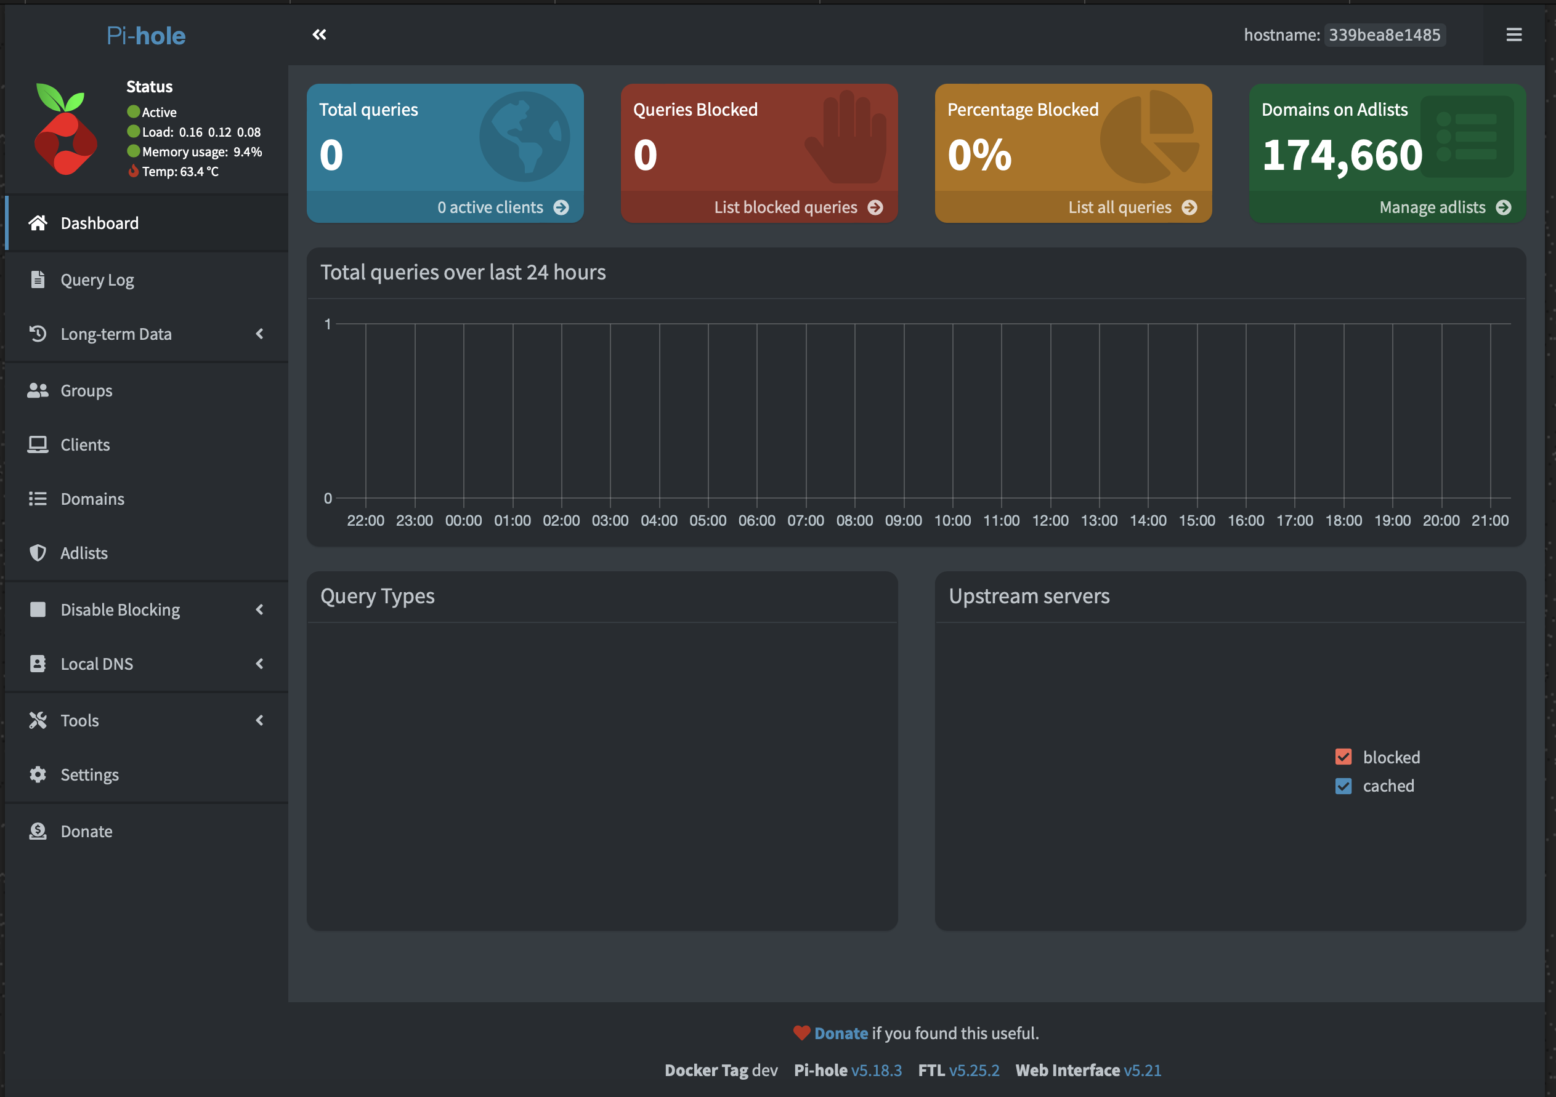1556x1097 pixels.
Task: Click the Settings gear icon
Action: tap(38, 774)
